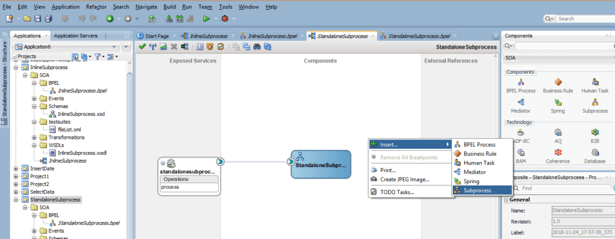Expand the Project1 tree node
This screenshot has width=615, height=239.
click(x=16, y=176)
